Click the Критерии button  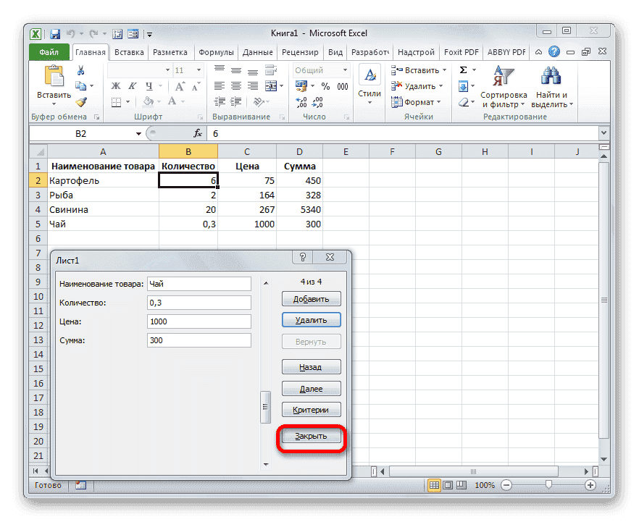[311, 409]
